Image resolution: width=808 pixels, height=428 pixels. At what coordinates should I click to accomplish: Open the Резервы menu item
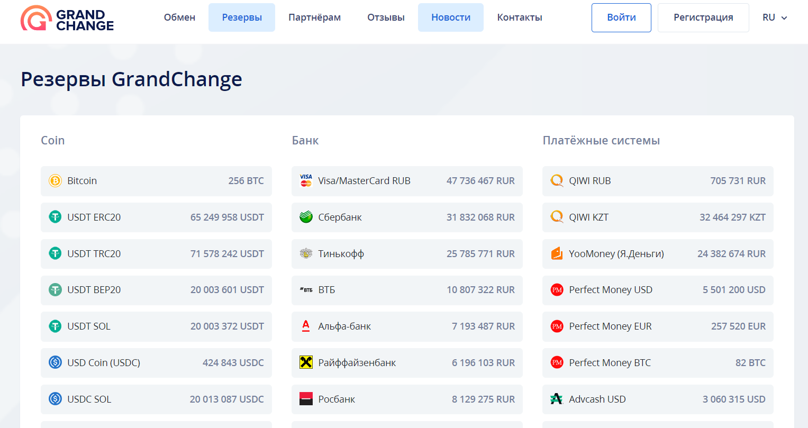pyautogui.click(x=242, y=17)
